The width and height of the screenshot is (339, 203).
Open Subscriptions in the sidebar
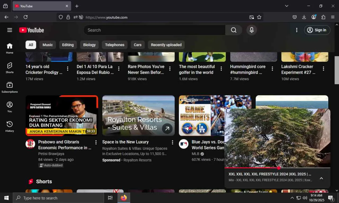click(10, 87)
